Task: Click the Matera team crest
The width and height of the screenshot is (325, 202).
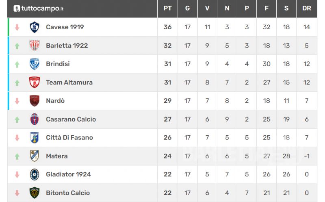Action: click(35, 156)
